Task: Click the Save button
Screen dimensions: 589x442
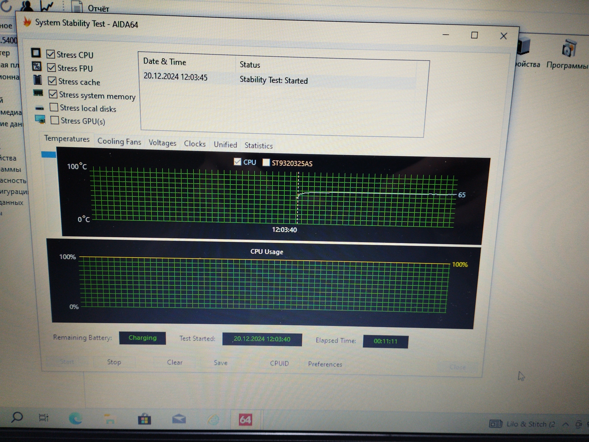Action: click(221, 363)
